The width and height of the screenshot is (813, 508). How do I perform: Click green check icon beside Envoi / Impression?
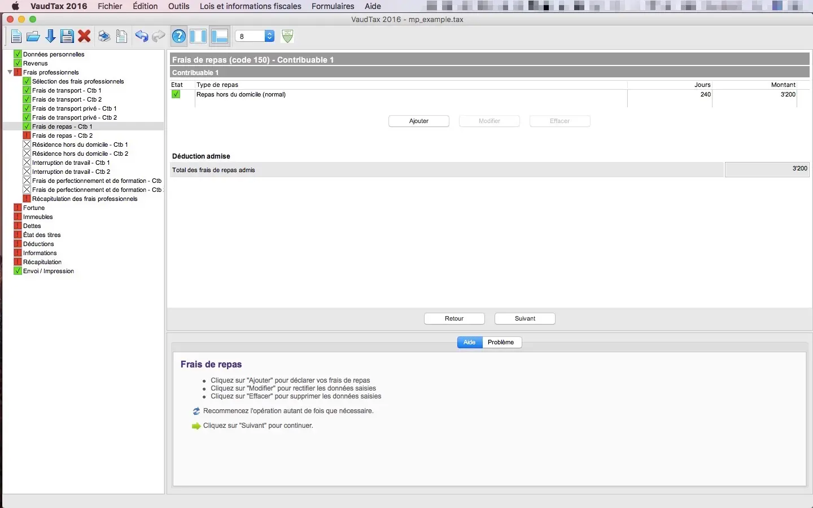(x=18, y=271)
